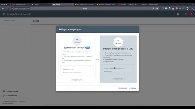Expand the Добавить ресурс property dropdown
This screenshot has width=195, height=109.
(16, 21)
